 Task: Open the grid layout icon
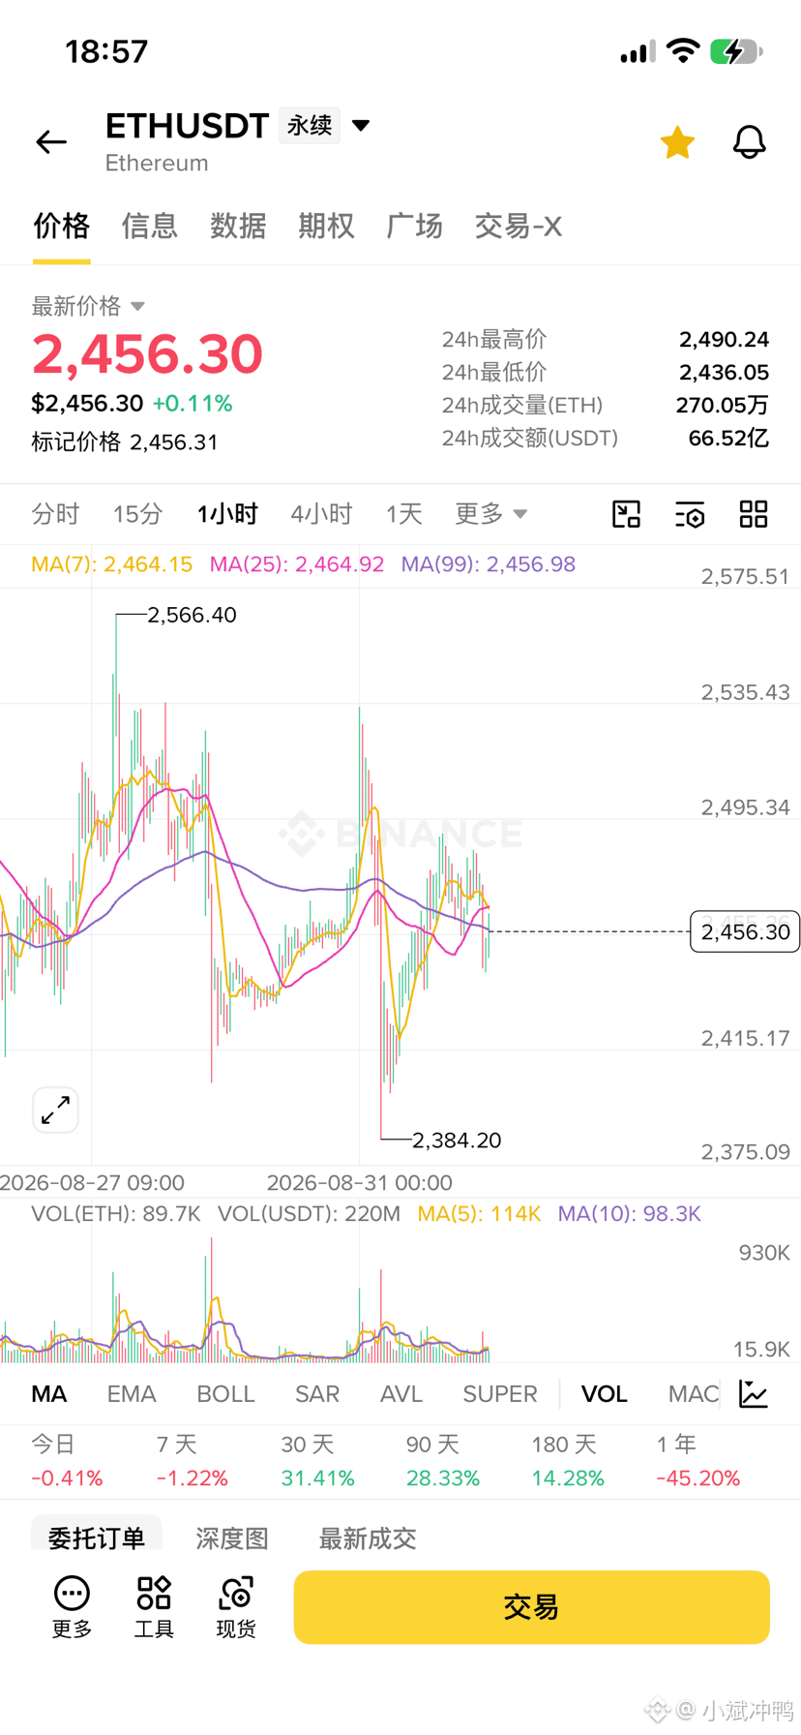(754, 514)
